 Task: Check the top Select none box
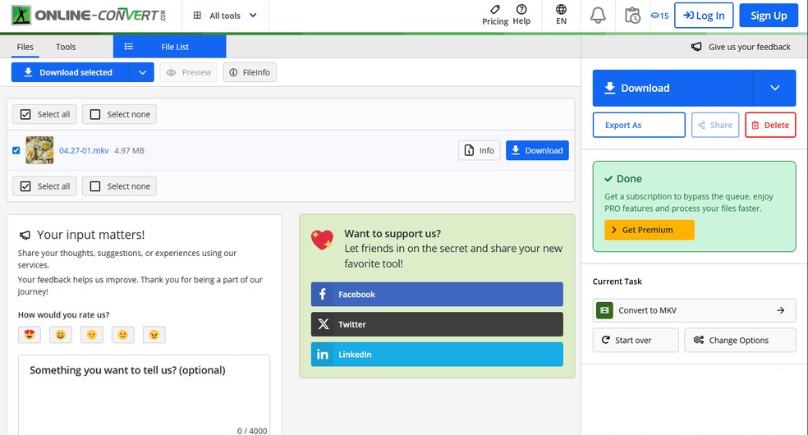[x=120, y=114]
